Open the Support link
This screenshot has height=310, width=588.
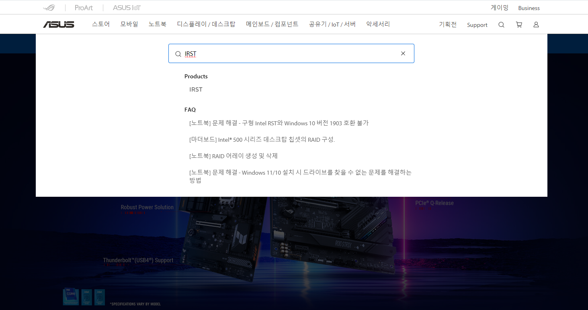(x=477, y=25)
